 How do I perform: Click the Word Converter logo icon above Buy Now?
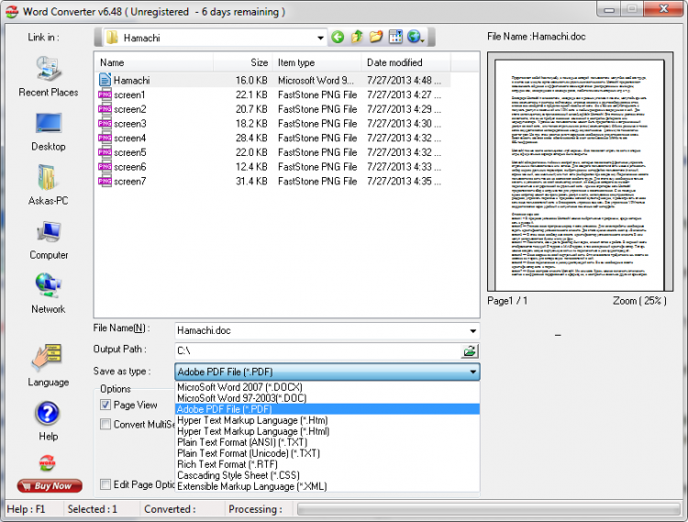tap(47, 462)
